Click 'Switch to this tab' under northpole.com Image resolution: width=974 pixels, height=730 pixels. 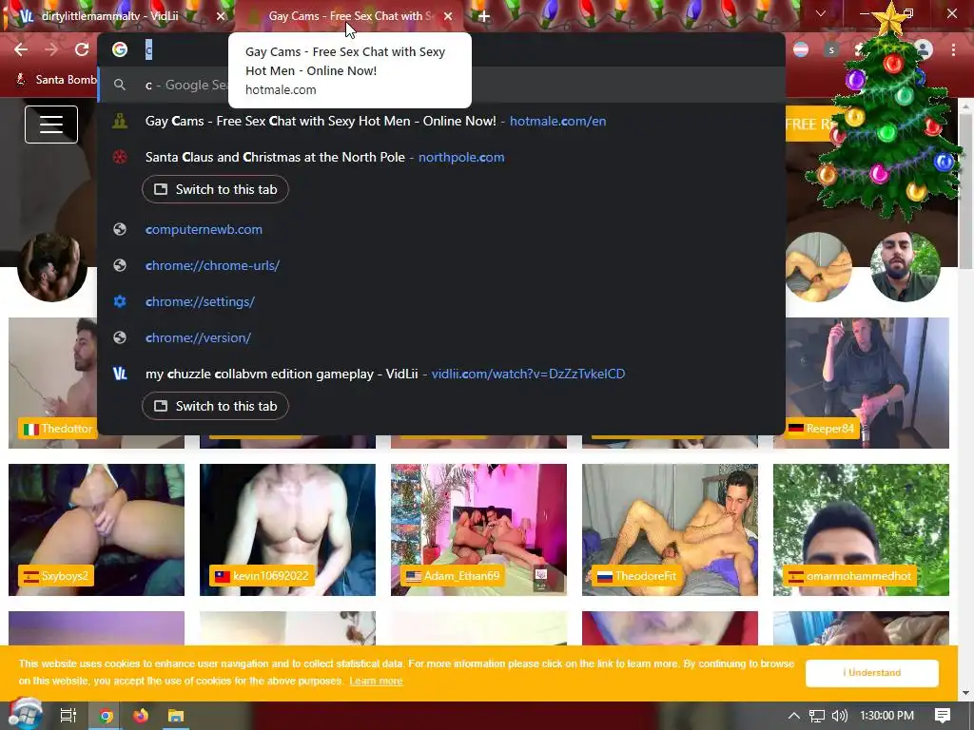(x=215, y=189)
